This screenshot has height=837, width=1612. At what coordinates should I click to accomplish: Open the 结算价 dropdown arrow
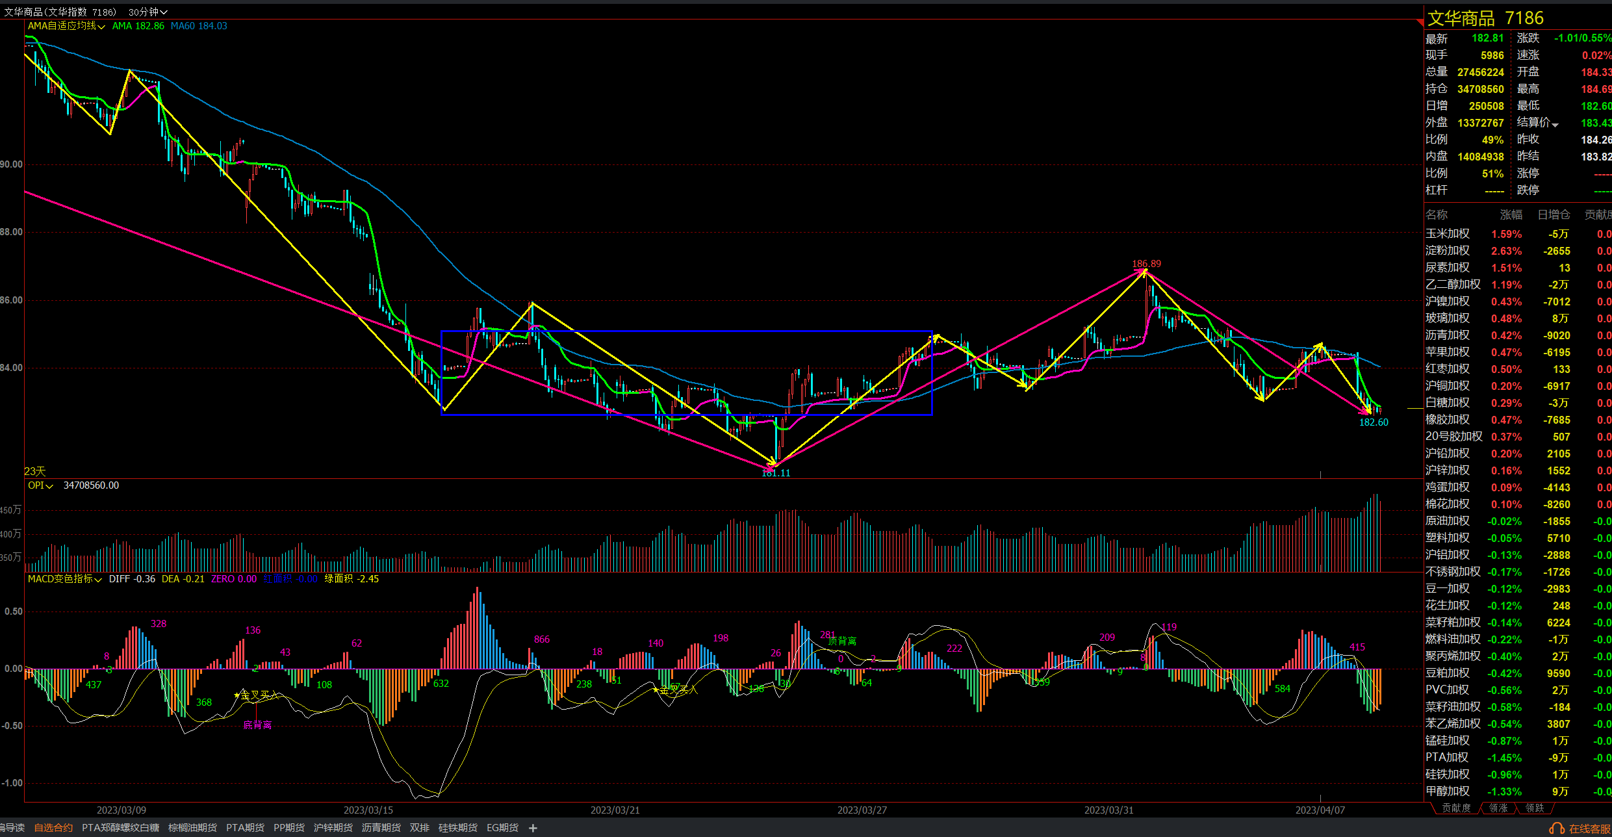pyautogui.click(x=1555, y=125)
